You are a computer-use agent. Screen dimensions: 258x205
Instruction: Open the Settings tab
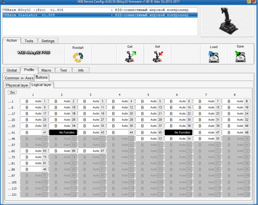pos(48,41)
